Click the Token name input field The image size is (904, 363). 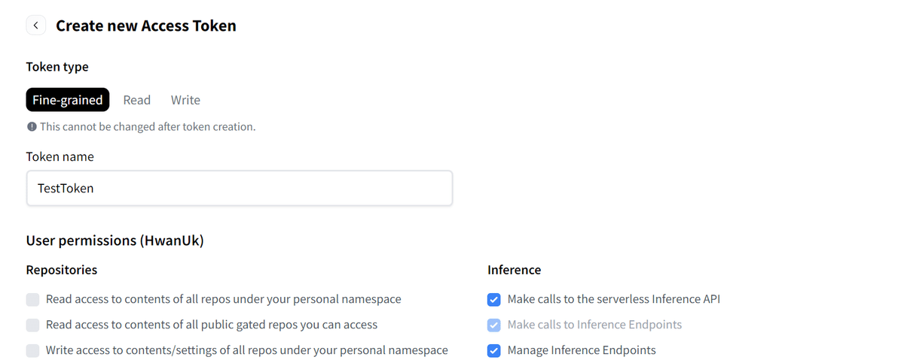(239, 188)
